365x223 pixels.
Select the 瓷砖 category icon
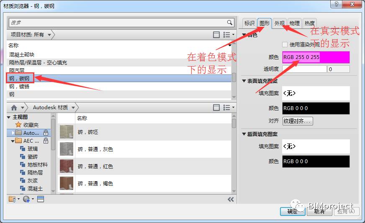(23, 156)
